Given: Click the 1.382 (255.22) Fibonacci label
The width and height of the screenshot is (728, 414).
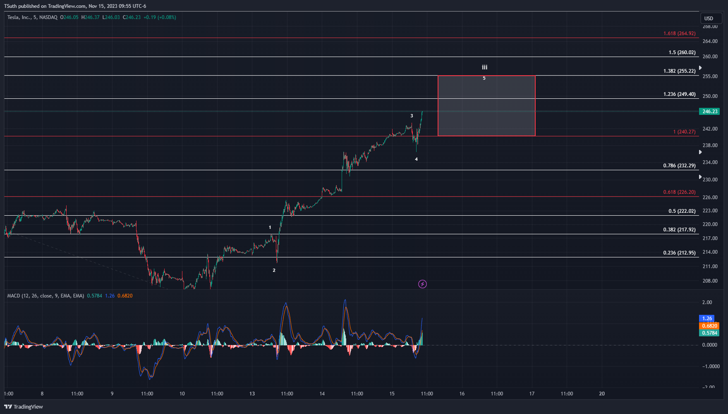Looking at the screenshot, I should [679, 71].
